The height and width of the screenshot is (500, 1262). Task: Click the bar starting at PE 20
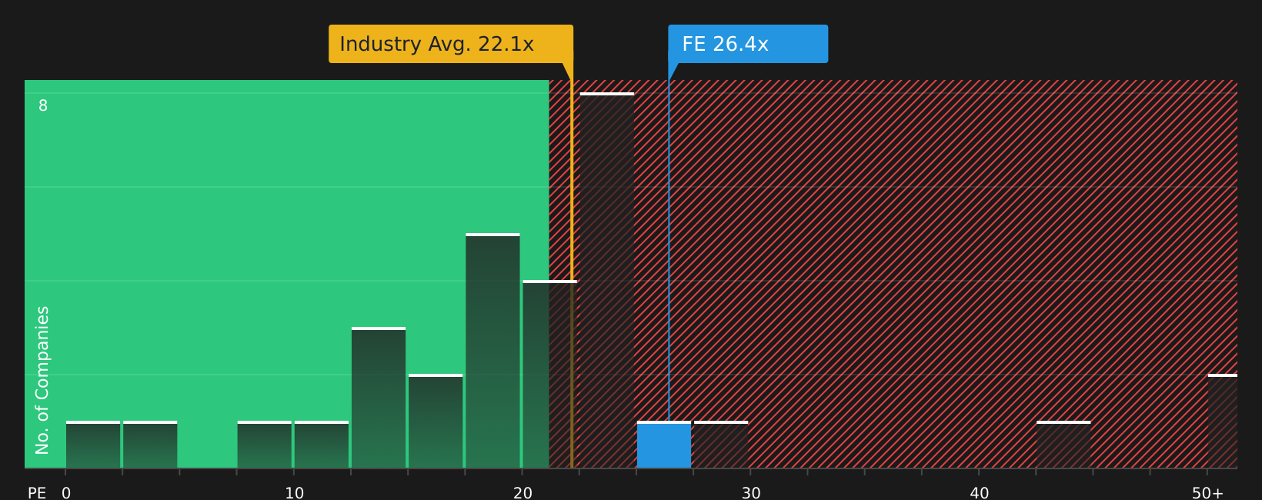click(x=549, y=374)
